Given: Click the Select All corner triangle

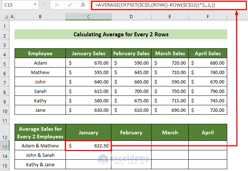Looking at the screenshot, I should tap(6, 17).
